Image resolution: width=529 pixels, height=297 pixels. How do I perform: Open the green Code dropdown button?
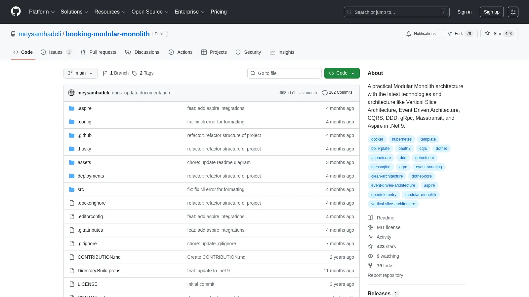click(x=342, y=73)
